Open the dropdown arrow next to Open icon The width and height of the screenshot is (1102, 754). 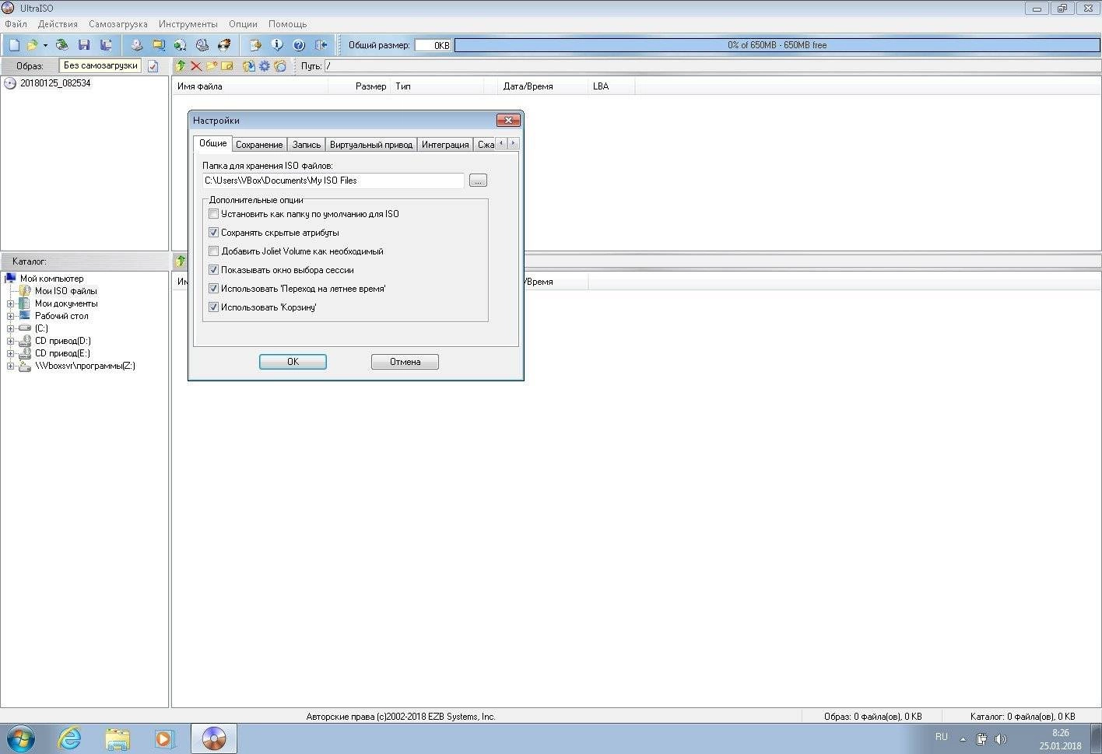coord(45,45)
